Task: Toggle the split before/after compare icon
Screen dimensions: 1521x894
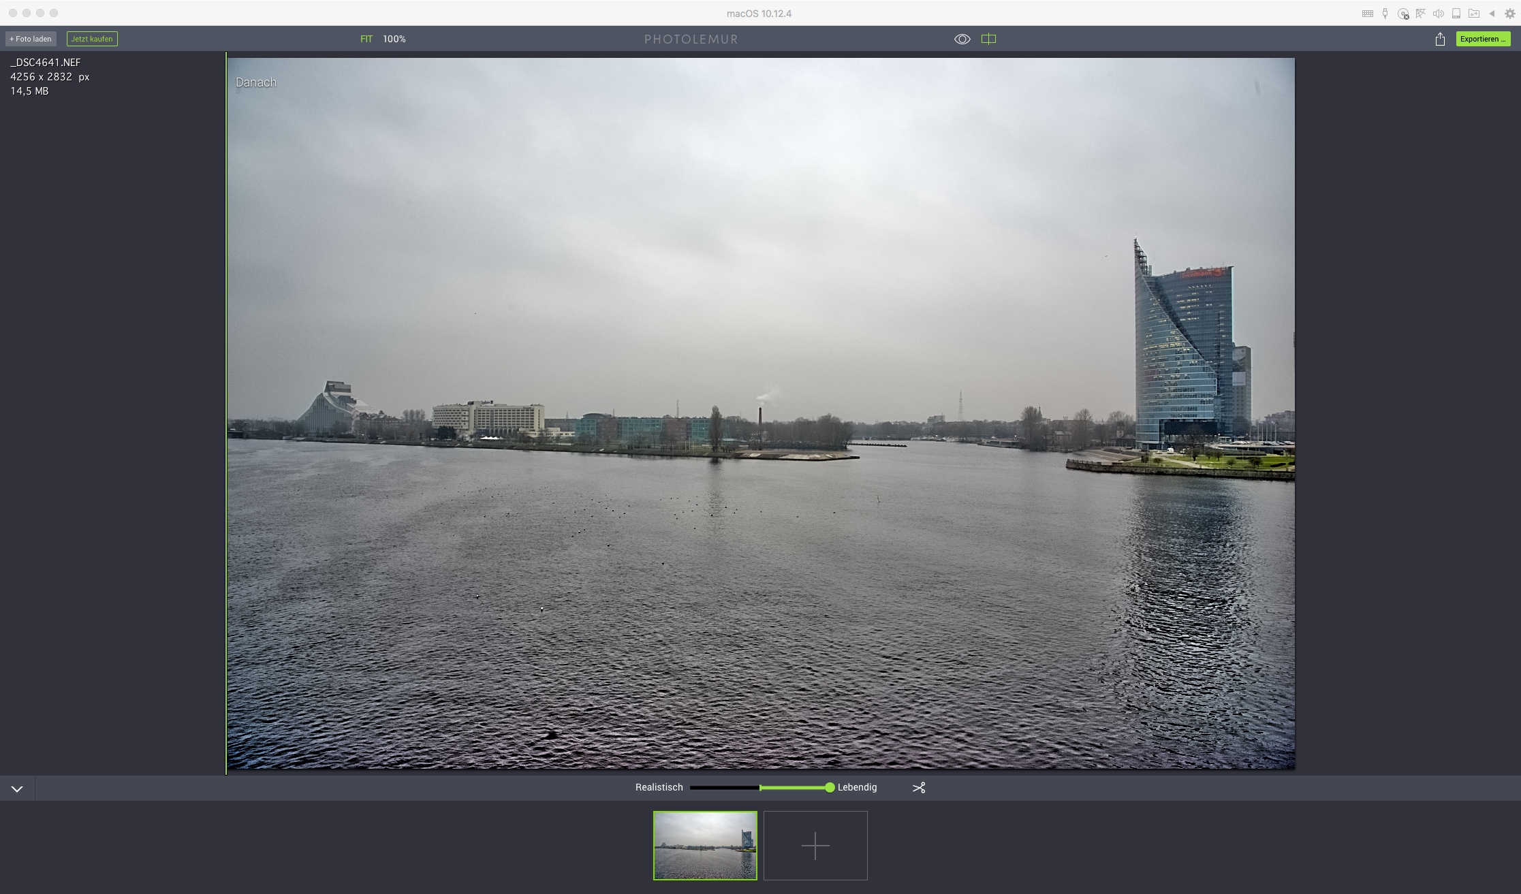Action: pyautogui.click(x=988, y=39)
